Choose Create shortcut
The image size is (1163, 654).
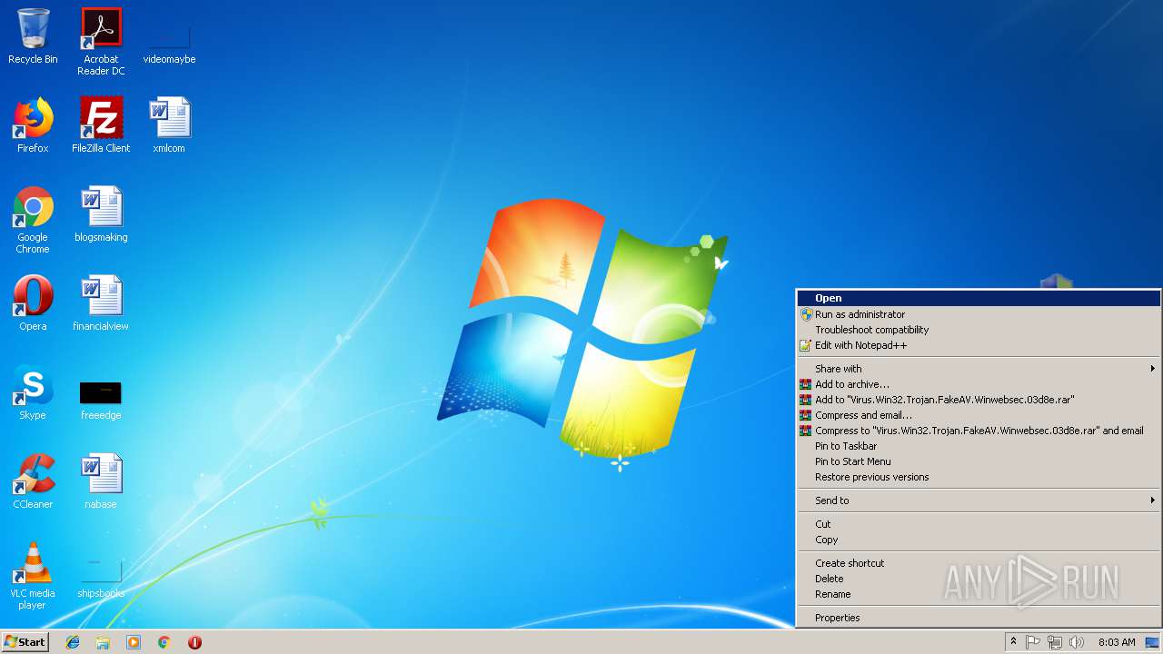coord(979,563)
